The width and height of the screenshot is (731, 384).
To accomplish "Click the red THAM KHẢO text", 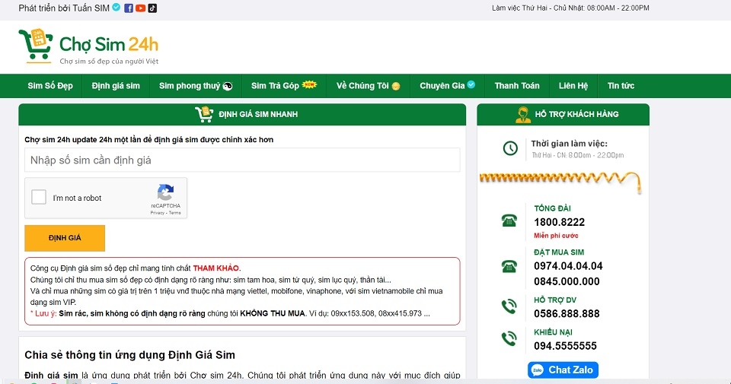I will 215,268.
